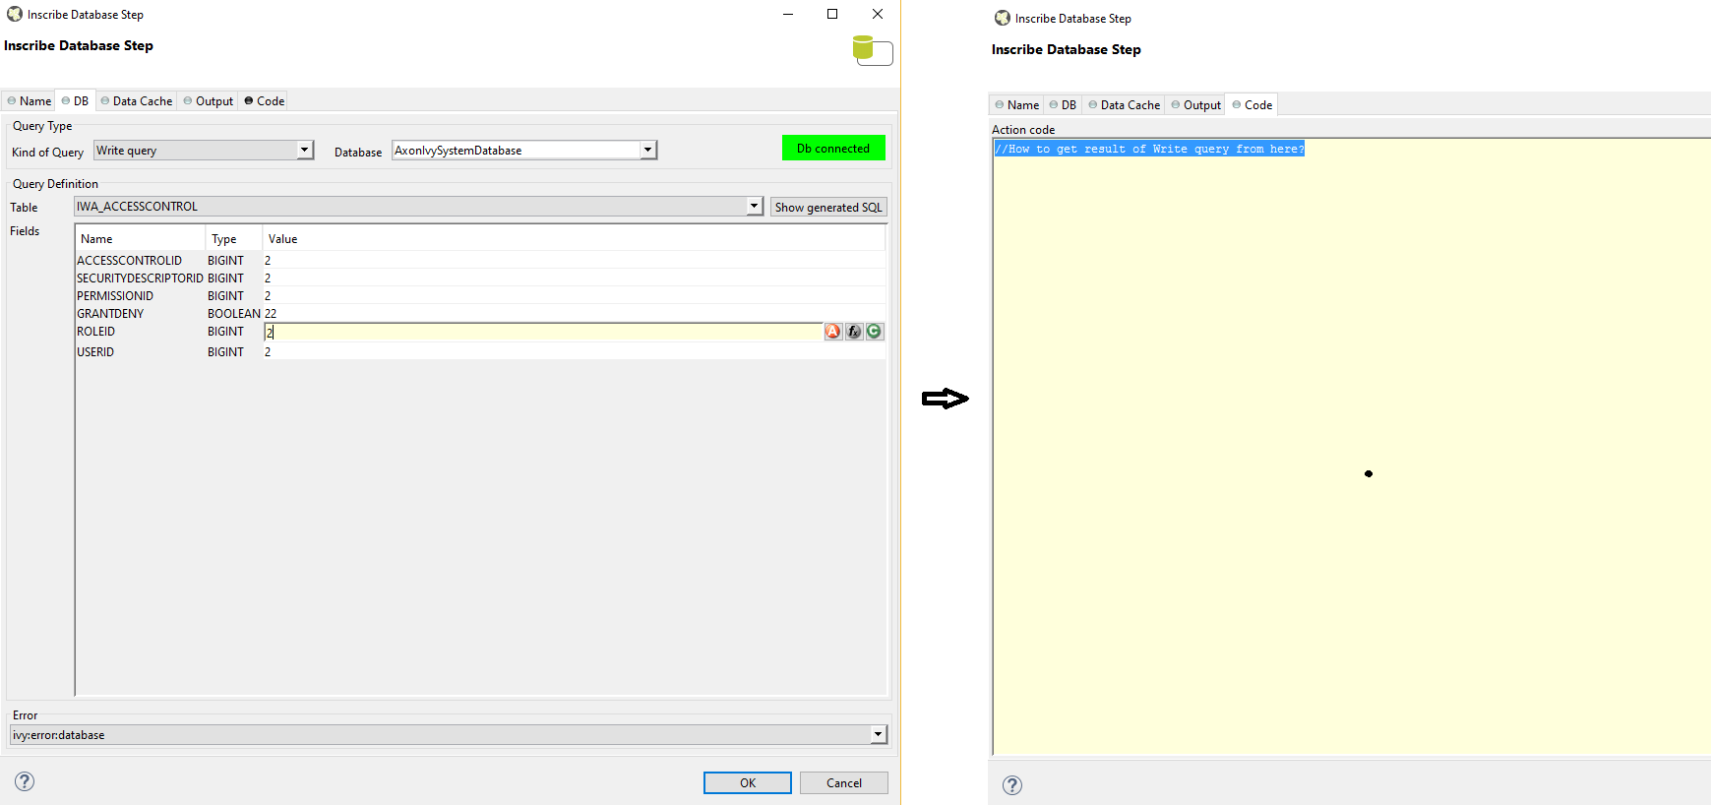The image size is (1711, 805).
Task: Maximize the left Inscribe Database Step window
Action: (x=832, y=15)
